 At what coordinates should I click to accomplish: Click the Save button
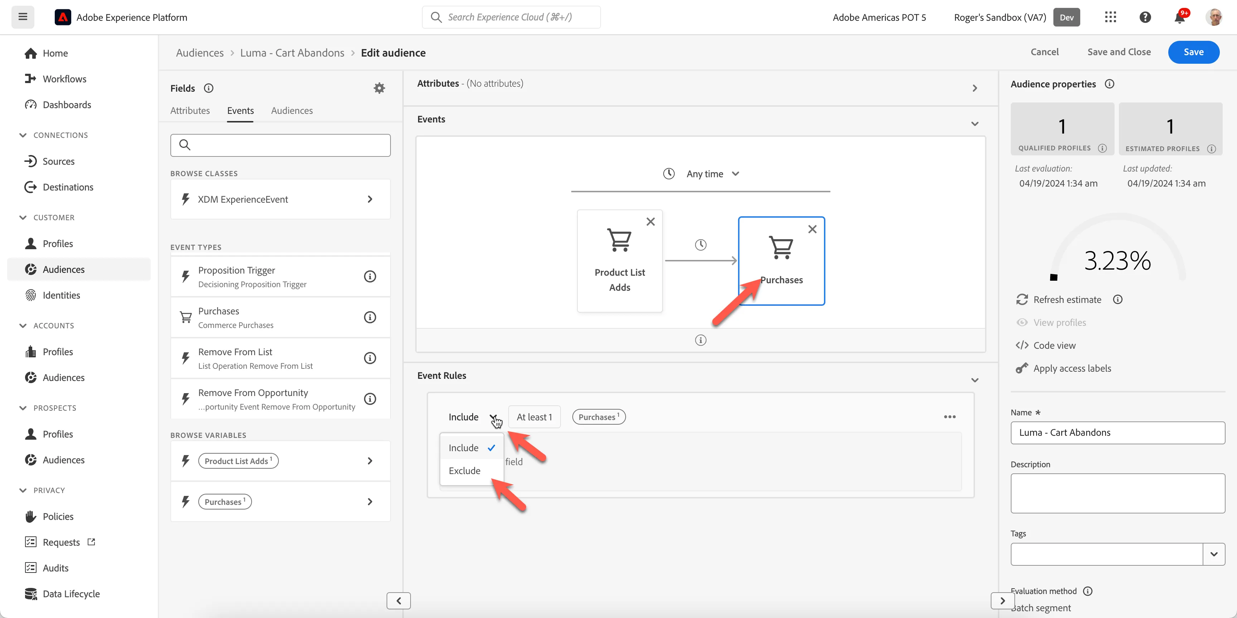click(1193, 52)
